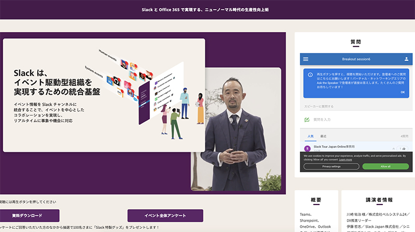Click the Slack presentation slide
415x232 pixels.
104,95
